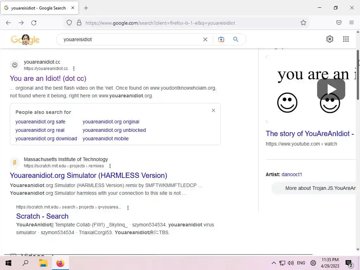Screen dimensions: 360x270
Task: Click scratch.mit.edu › projects › remixes breadcrumb
Action: tap(64, 166)
